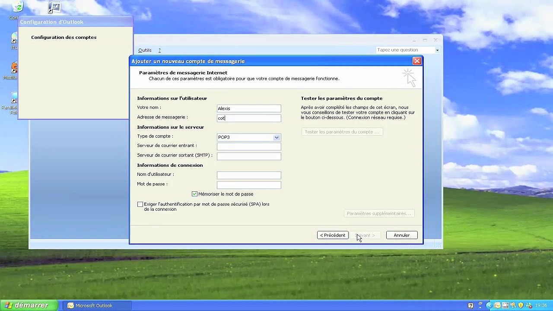
Task: Click the 19:36 taskbar clock
Action: tap(541, 305)
